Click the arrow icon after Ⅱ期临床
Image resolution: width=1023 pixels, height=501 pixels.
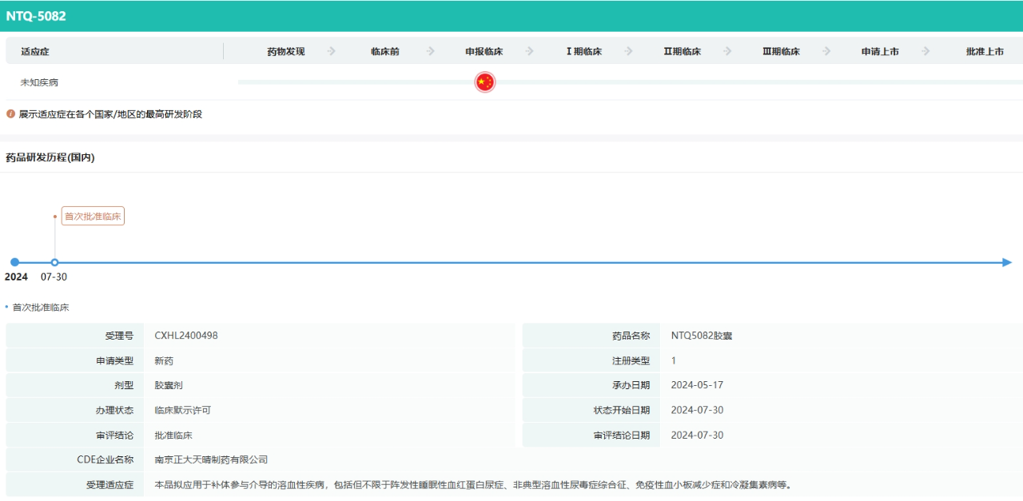click(x=728, y=51)
